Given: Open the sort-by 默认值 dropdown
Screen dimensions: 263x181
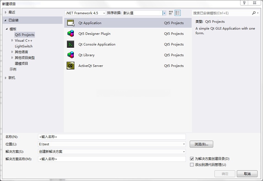Looking at the screenshot, I should [144, 13].
